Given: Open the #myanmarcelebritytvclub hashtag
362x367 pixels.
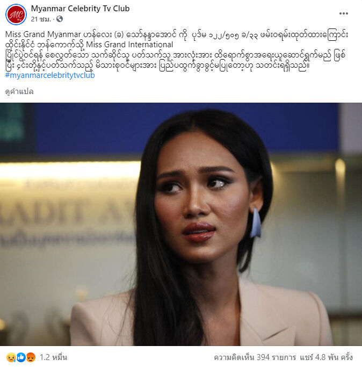Looking at the screenshot, I should click(50, 75).
